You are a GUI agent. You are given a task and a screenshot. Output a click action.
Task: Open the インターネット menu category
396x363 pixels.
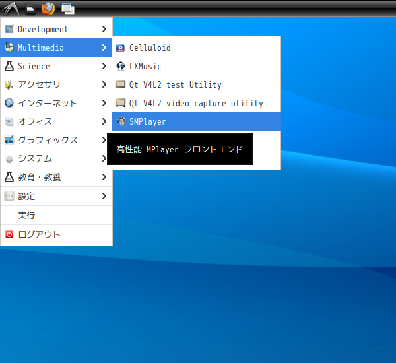(56, 103)
